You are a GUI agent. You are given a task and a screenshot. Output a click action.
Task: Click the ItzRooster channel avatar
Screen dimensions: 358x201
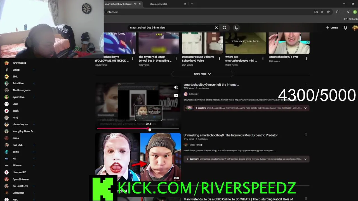[x=185, y=94]
